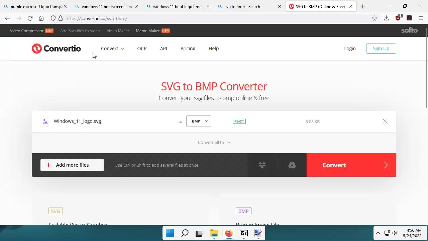Open the Add Subtitles to Video link
The image size is (428, 241).
point(80,31)
